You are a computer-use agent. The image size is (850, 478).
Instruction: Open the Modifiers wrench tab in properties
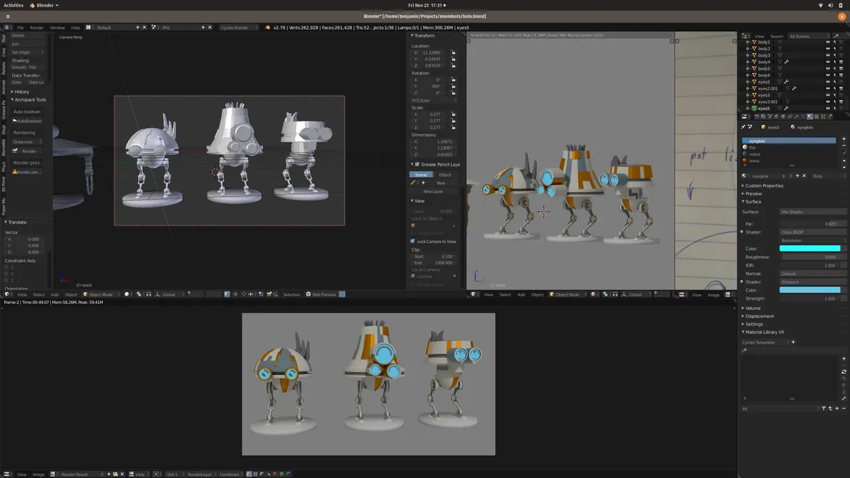coord(797,117)
